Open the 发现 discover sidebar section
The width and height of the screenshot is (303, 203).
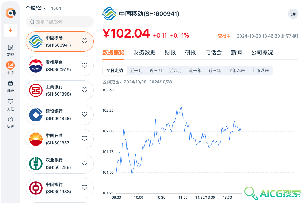pyautogui.click(x=10, y=51)
